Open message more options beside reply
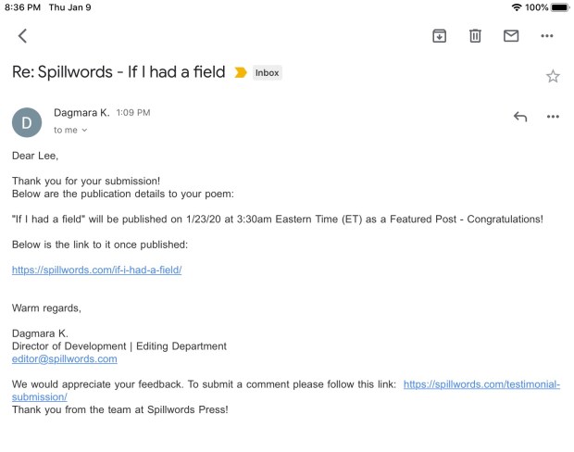This screenshot has height=452, width=574. tap(553, 117)
